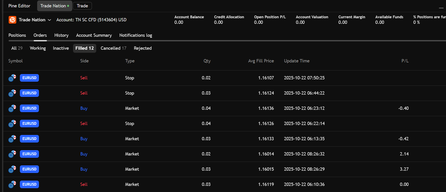Screen dimensions: 446x192
Task: Select the Working orders filter
Action: point(38,48)
